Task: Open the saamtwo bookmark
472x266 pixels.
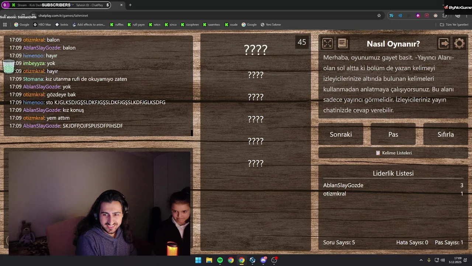Action: coord(211,25)
